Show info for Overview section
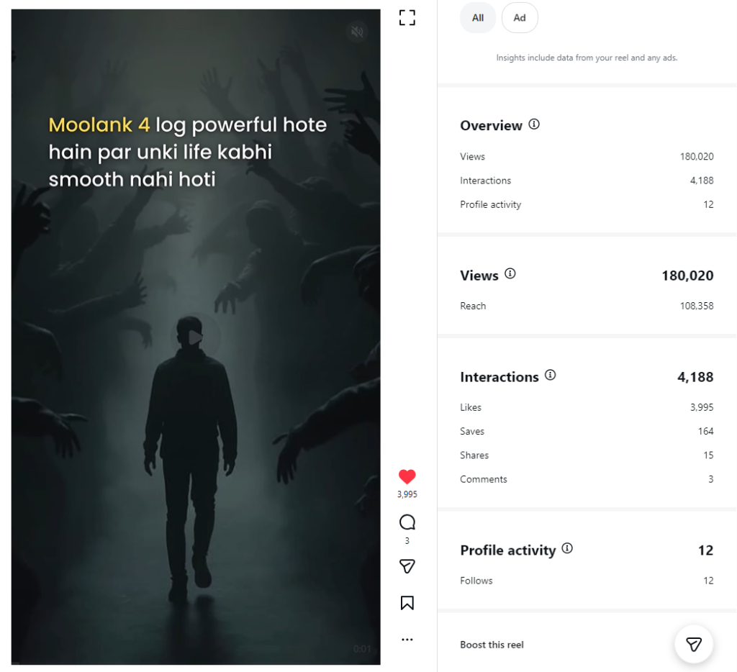The width and height of the screenshot is (737, 672). click(534, 124)
